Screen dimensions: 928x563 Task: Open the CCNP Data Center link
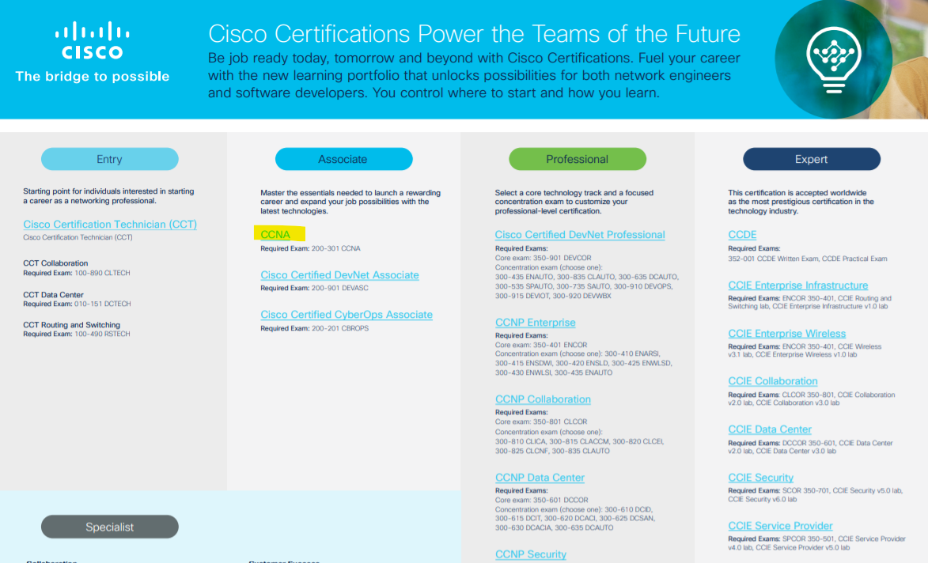[540, 478]
